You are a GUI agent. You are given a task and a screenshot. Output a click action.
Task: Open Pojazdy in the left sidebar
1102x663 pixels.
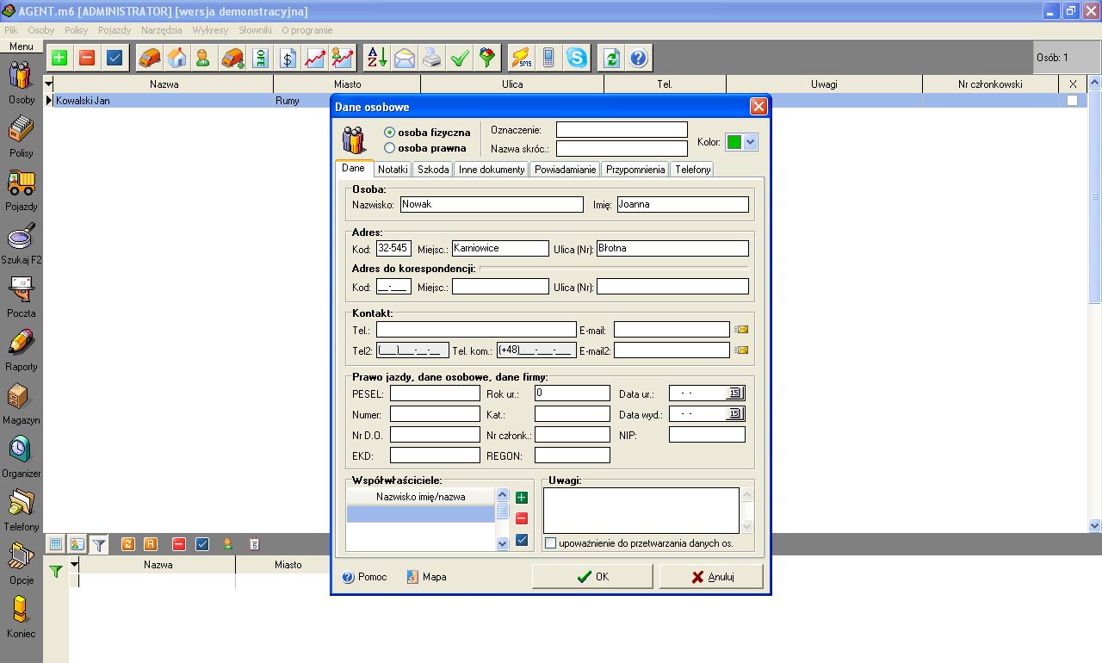tap(22, 189)
